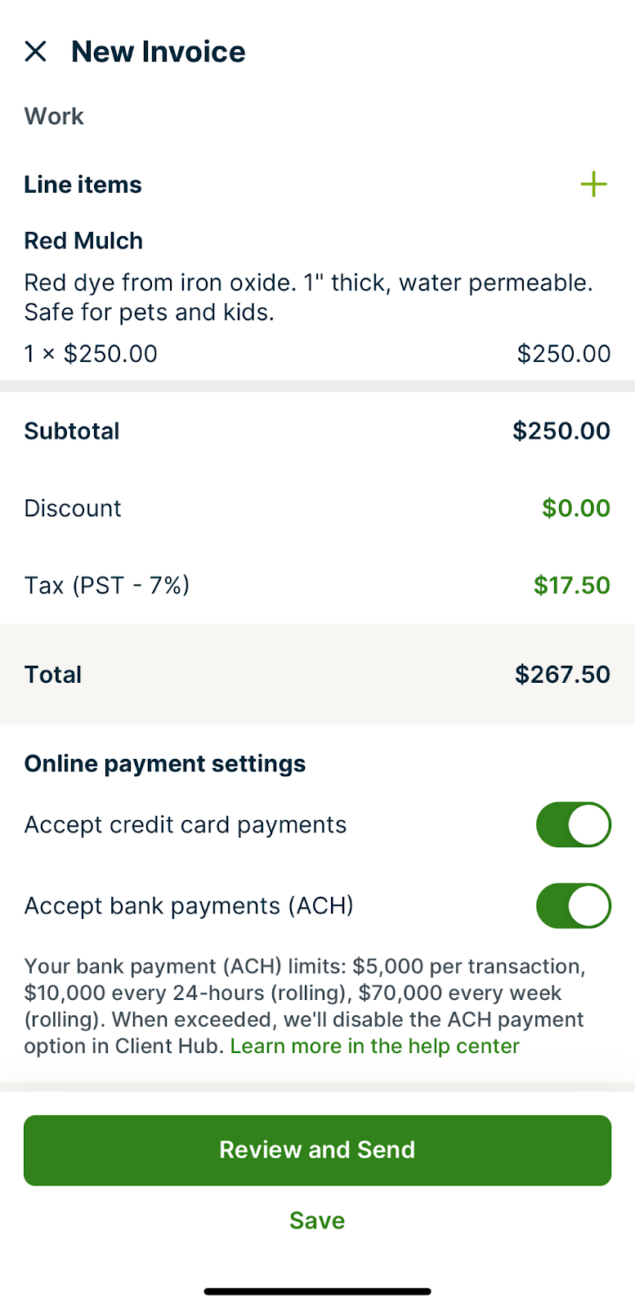
Task: Tap the Subtotal $250.00 value
Action: point(561,431)
